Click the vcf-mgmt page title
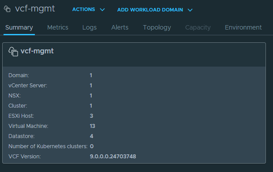The image size is (273, 172). 35,9
